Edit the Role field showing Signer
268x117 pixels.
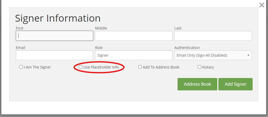pos(134,55)
